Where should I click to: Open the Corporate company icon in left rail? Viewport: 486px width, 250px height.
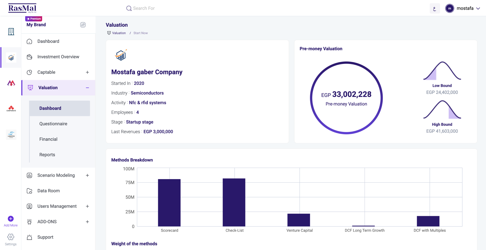tap(11, 109)
